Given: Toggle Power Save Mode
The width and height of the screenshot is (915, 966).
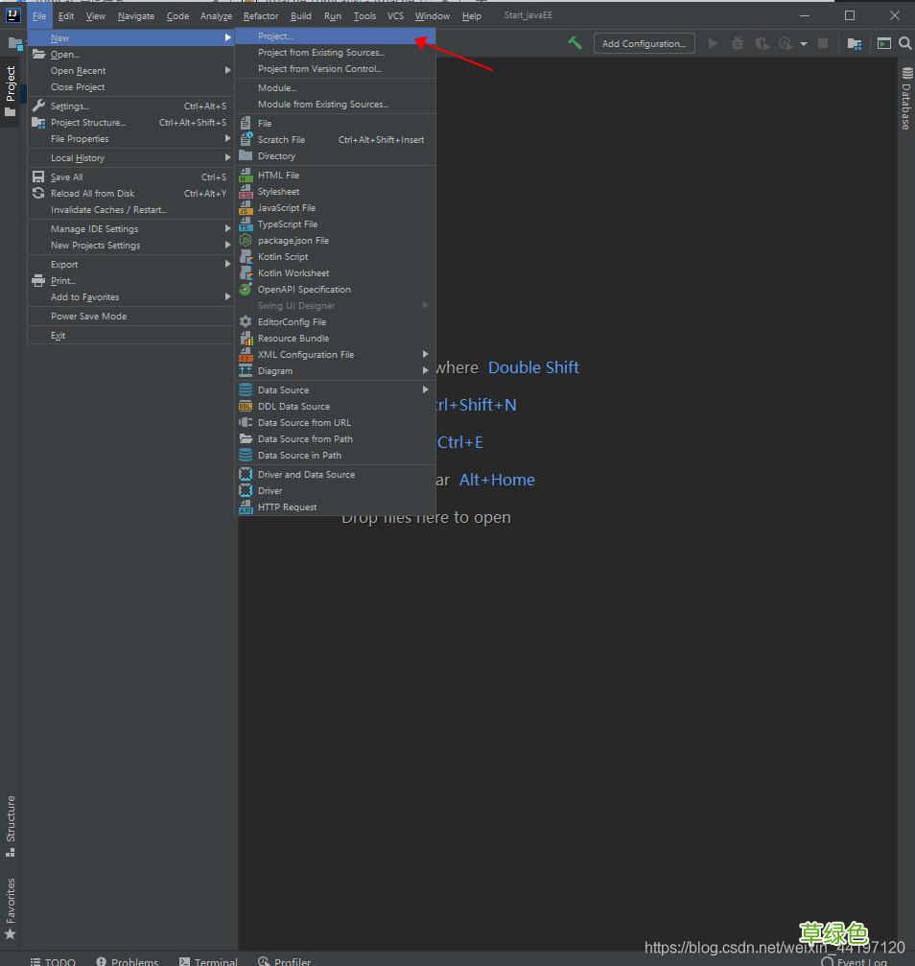Looking at the screenshot, I should click(x=88, y=317).
